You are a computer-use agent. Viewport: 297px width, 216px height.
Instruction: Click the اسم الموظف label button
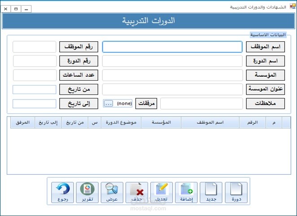click(265, 47)
